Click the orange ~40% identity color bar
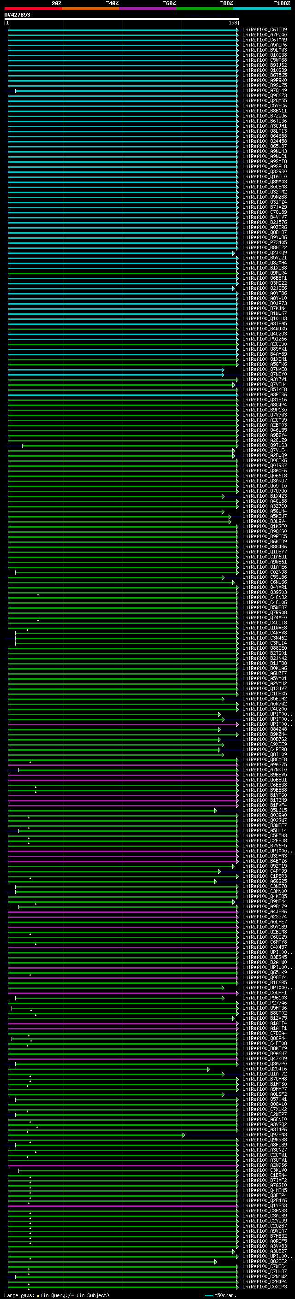Screen dimensions: 295x1299 tap(90, 8)
